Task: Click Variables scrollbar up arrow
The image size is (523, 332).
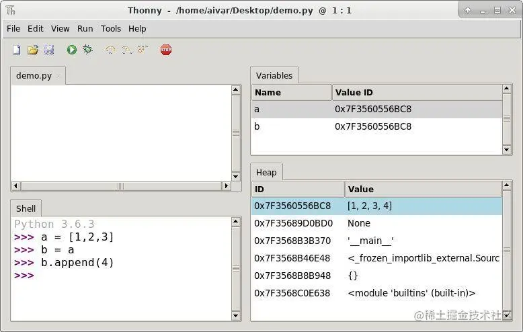Action: coord(507,89)
